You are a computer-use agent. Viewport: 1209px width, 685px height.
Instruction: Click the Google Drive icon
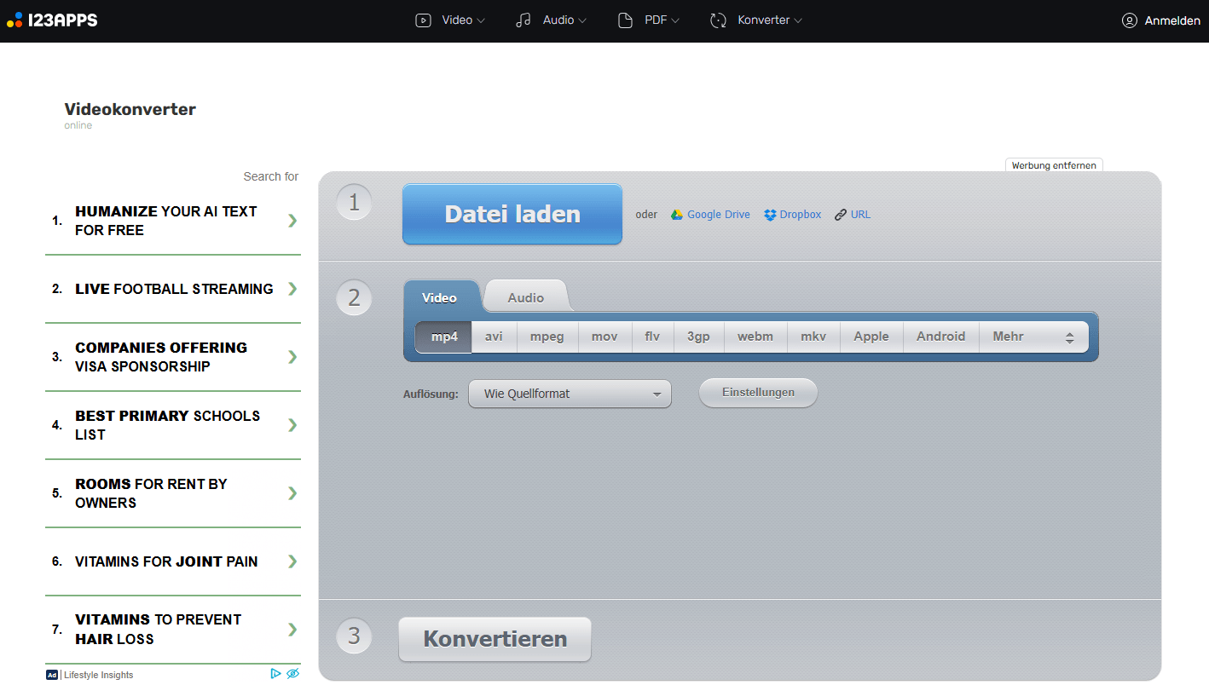pos(676,215)
